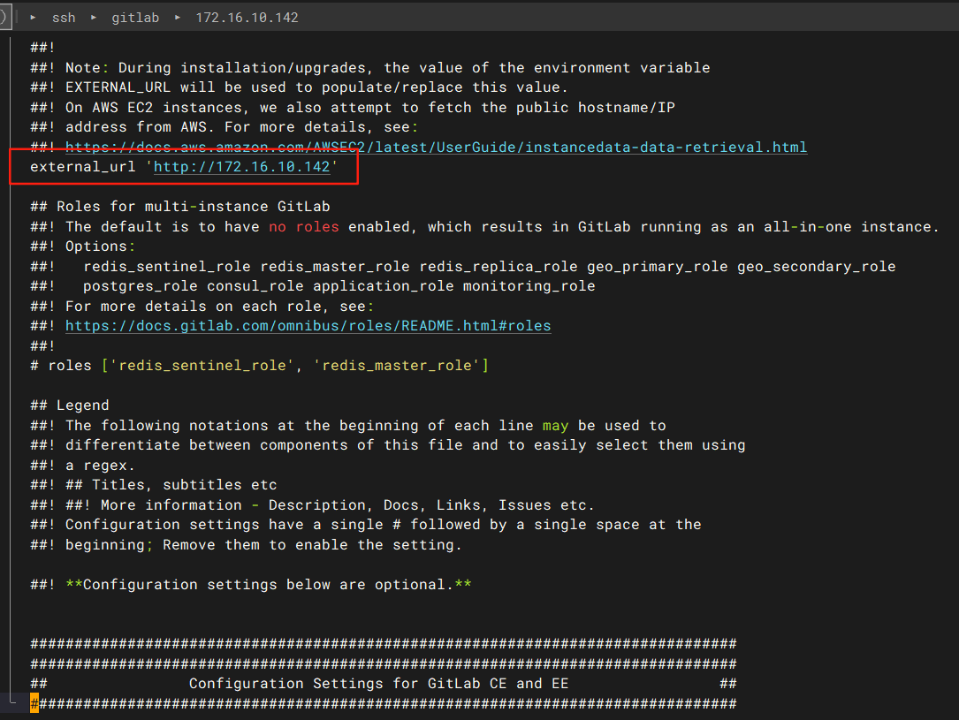The height and width of the screenshot is (720, 959).
Task: Click "application_role" in the Options list
Action: click(x=383, y=286)
